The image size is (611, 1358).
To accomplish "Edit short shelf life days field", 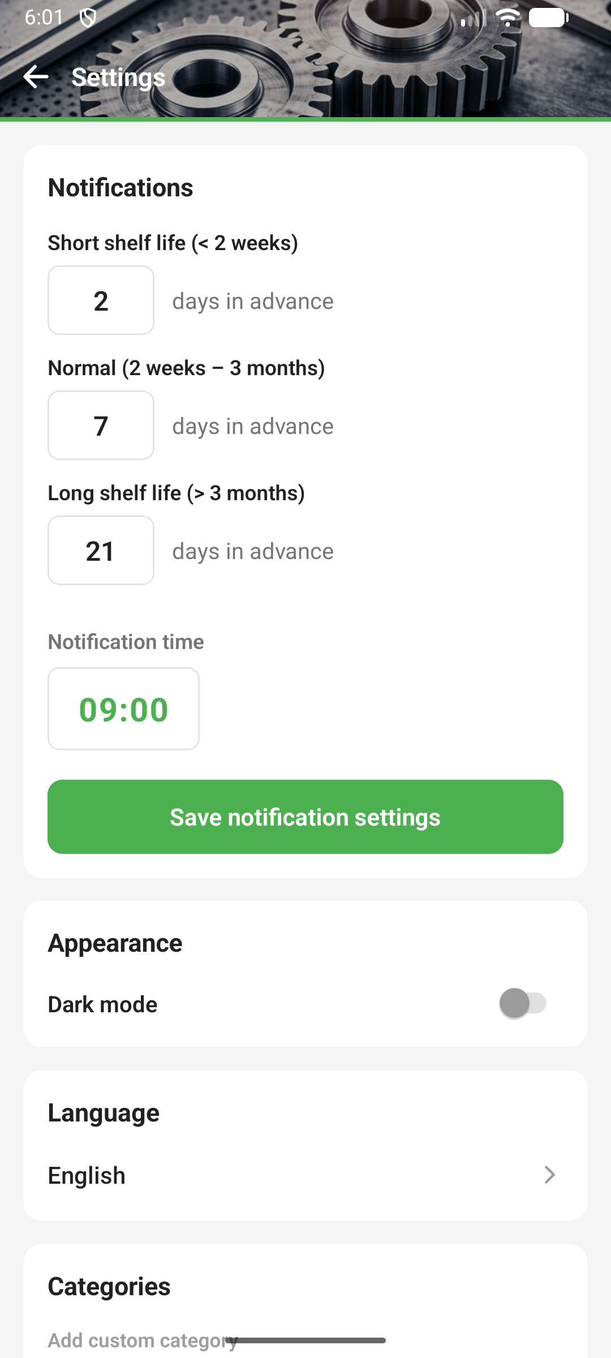I will [101, 300].
